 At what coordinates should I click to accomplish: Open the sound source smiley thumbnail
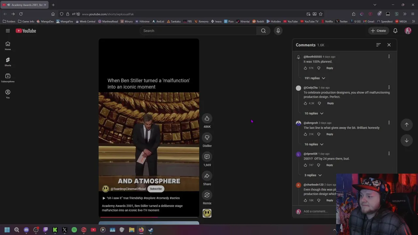pos(207,213)
